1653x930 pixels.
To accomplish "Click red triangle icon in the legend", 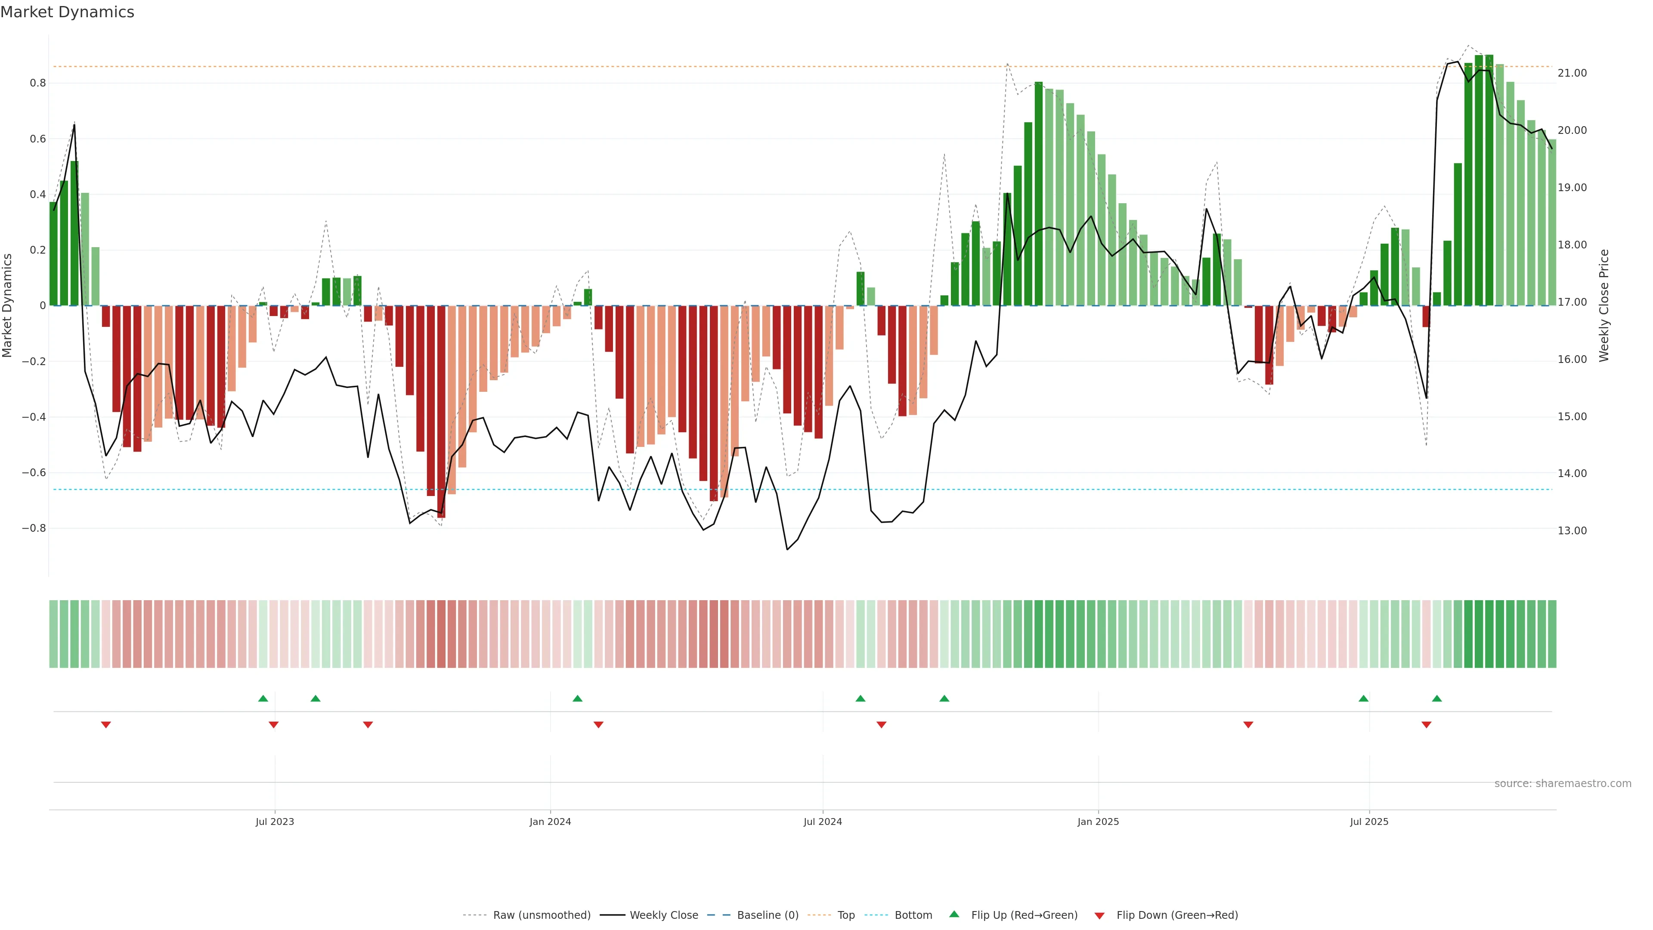I will [1099, 915].
